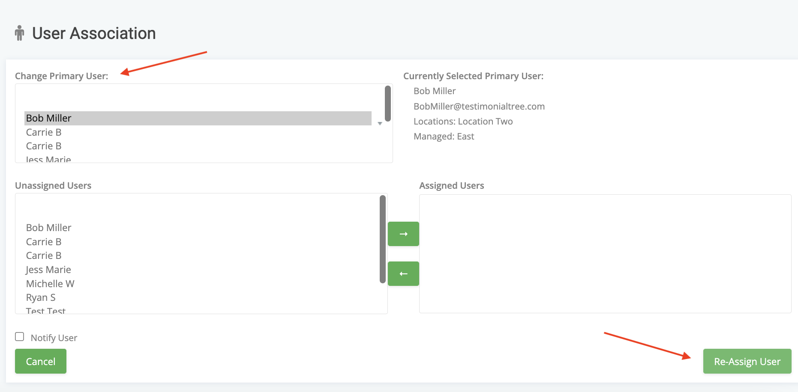Choose first Carrie B in Primary User list
The width and height of the screenshot is (798, 392).
[x=44, y=132]
